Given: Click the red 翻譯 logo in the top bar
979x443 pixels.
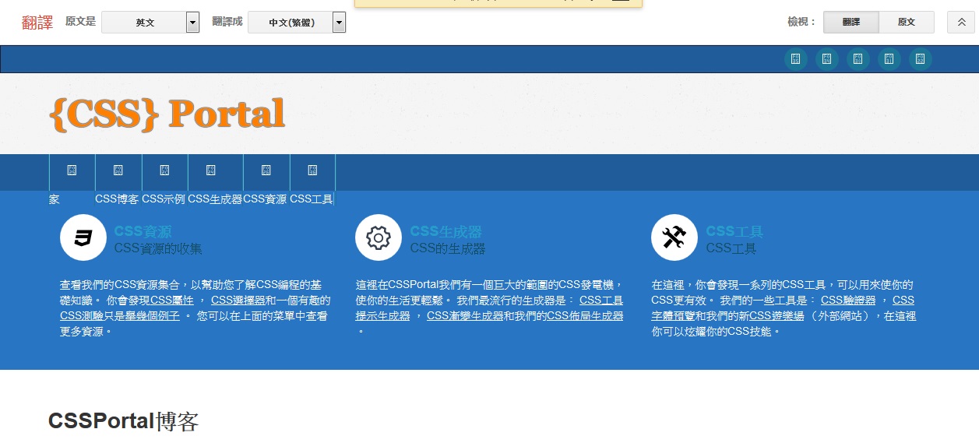Looking at the screenshot, I should click(x=37, y=23).
